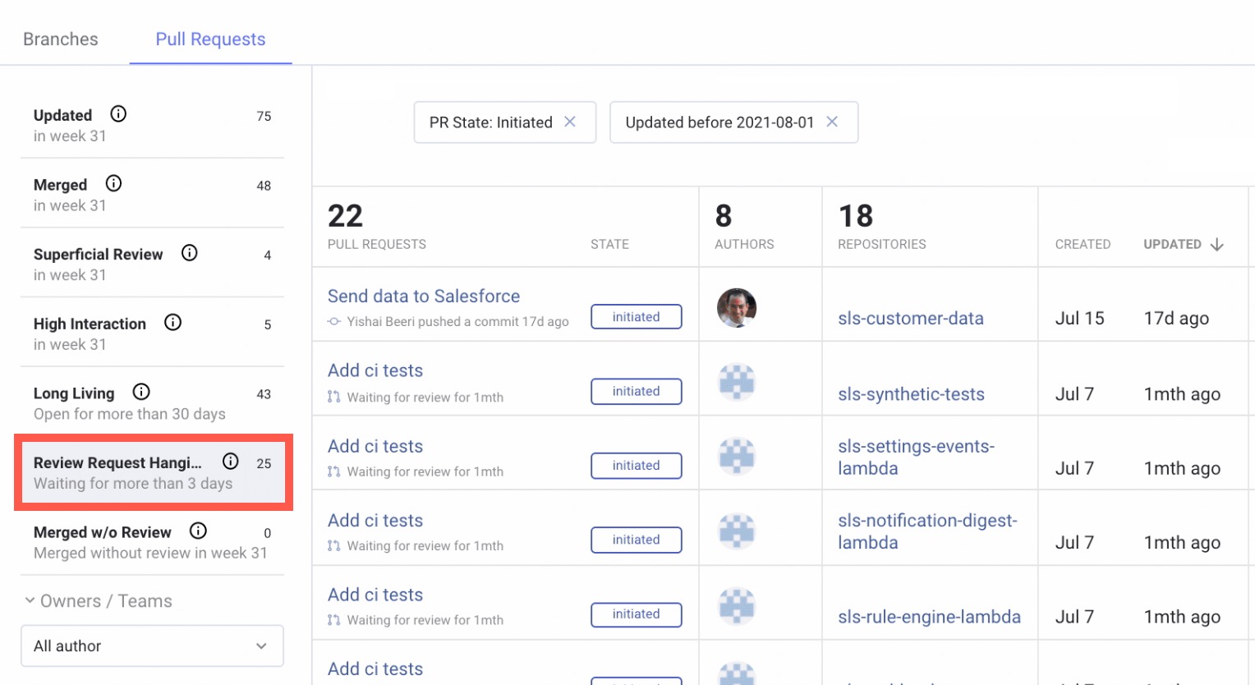Viewport: 1255px width, 685px height.
Task: Remove the PR State: Initiated filter
Action: [570, 122]
